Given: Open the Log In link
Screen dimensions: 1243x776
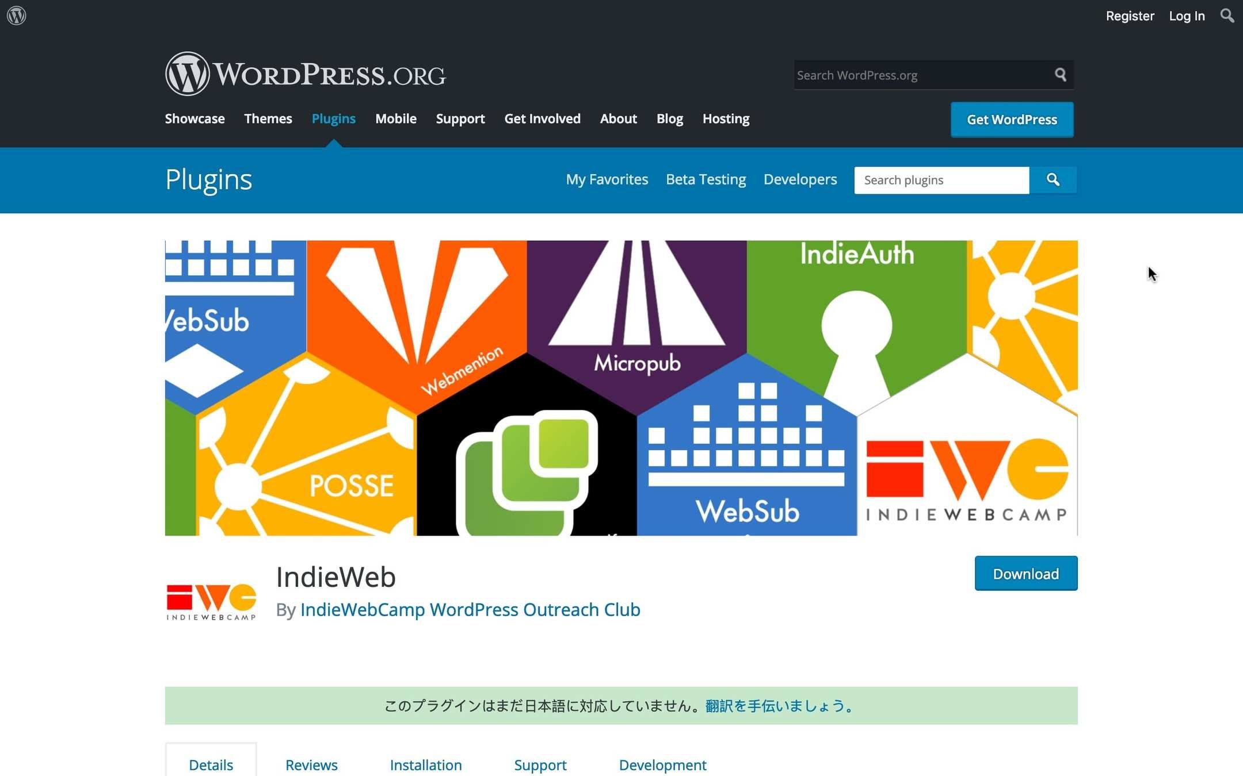Looking at the screenshot, I should 1186,16.
